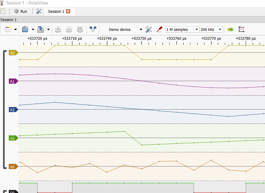
Task: Zoom in using the plus icon
Action: pos(58,30)
